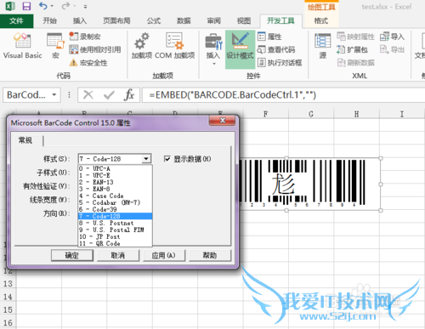Switch to the Data (数据) tab
This screenshot has height=329, width=425.
pyautogui.click(x=184, y=21)
